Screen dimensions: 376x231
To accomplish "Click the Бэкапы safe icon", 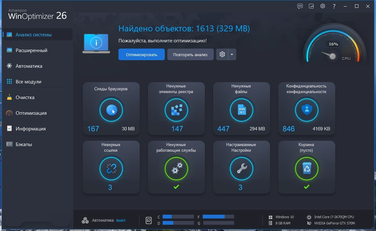I will (x=9, y=144).
